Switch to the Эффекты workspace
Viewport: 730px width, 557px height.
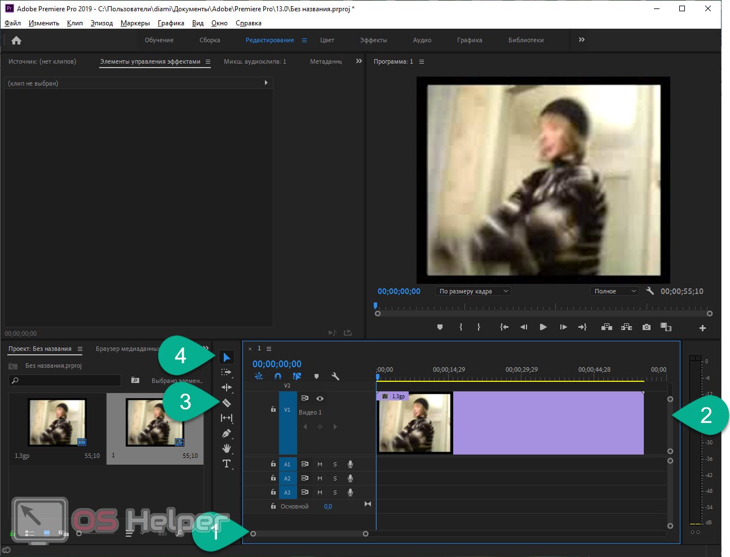click(x=373, y=40)
